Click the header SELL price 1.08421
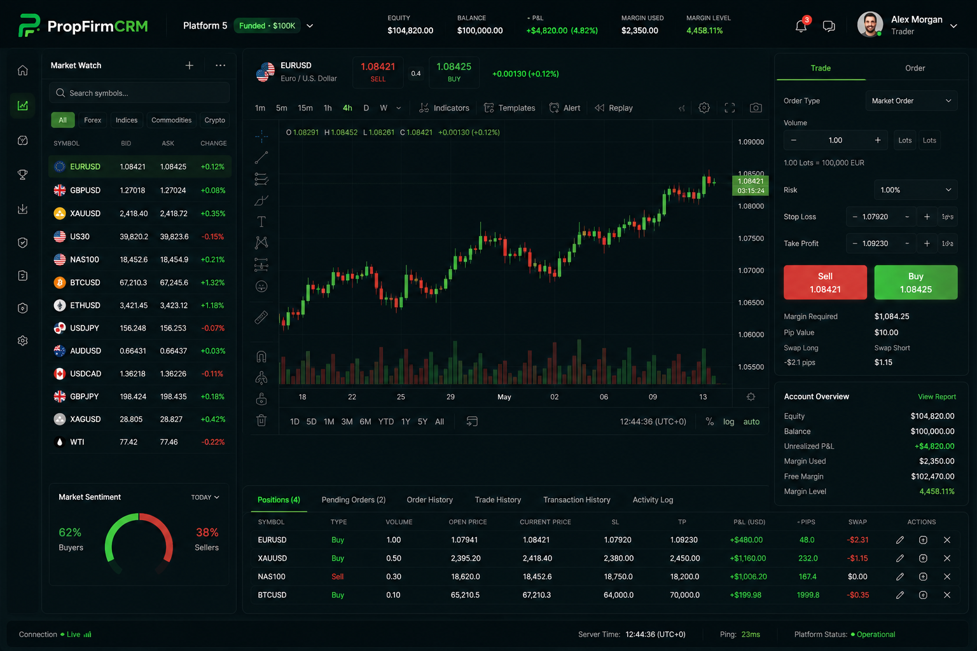Viewport: 977px width, 651px height. (x=378, y=72)
